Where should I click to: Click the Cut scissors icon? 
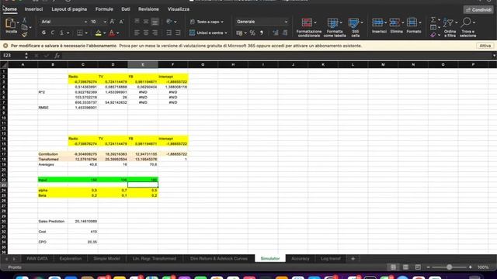(24, 21)
